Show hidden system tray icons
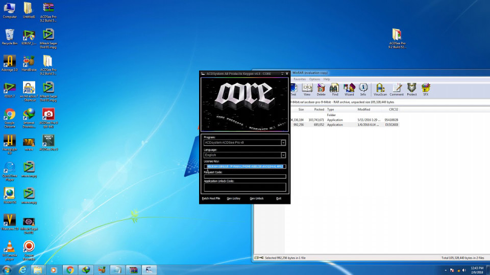 click(x=446, y=270)
